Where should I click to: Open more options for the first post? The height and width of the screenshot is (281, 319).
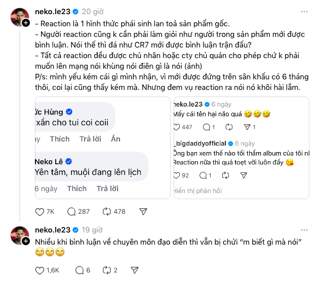coord(303,11)
